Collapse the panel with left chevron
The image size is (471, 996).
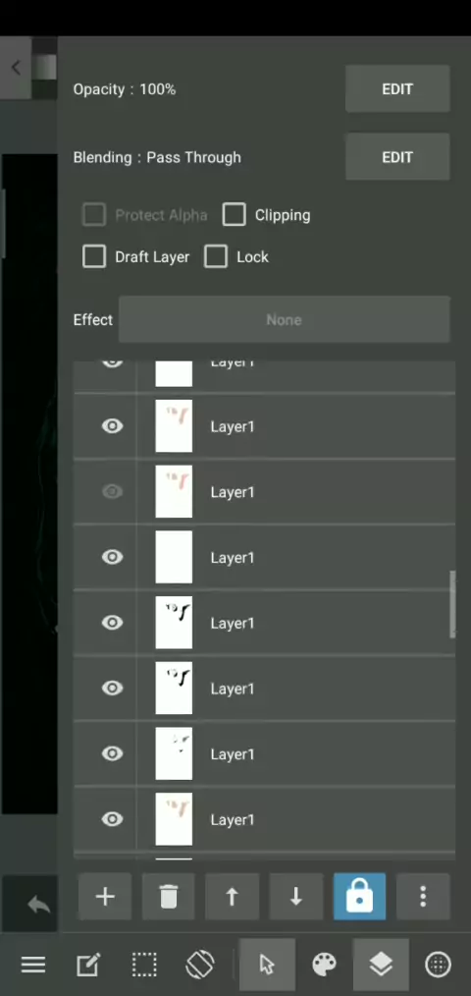[16, 68]
